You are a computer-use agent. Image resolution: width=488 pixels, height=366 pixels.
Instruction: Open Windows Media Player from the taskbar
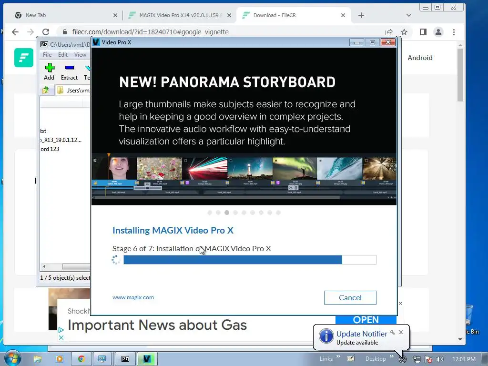pyautogui.click(x=59, y=359)
